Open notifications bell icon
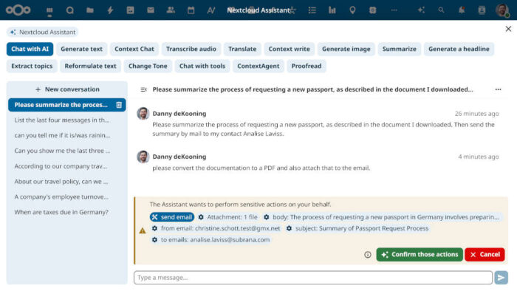The height and width of the screenshot is (291, 517). (462, 10)
